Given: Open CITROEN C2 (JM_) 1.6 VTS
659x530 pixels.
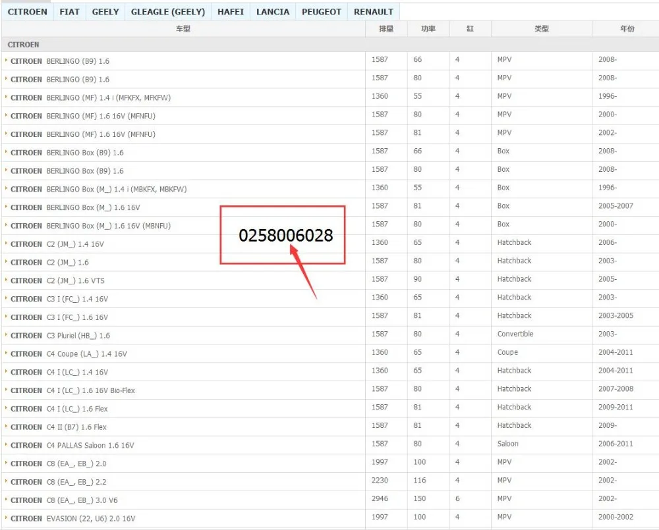Looking at the screenshot, I should (57, 281).
